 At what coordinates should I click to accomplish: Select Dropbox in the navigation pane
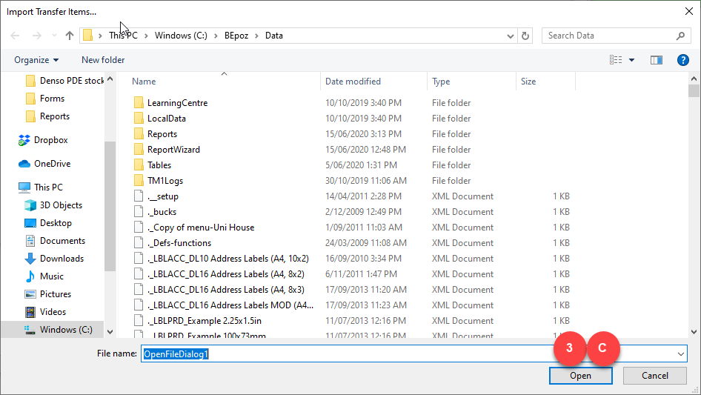(50, 140)
